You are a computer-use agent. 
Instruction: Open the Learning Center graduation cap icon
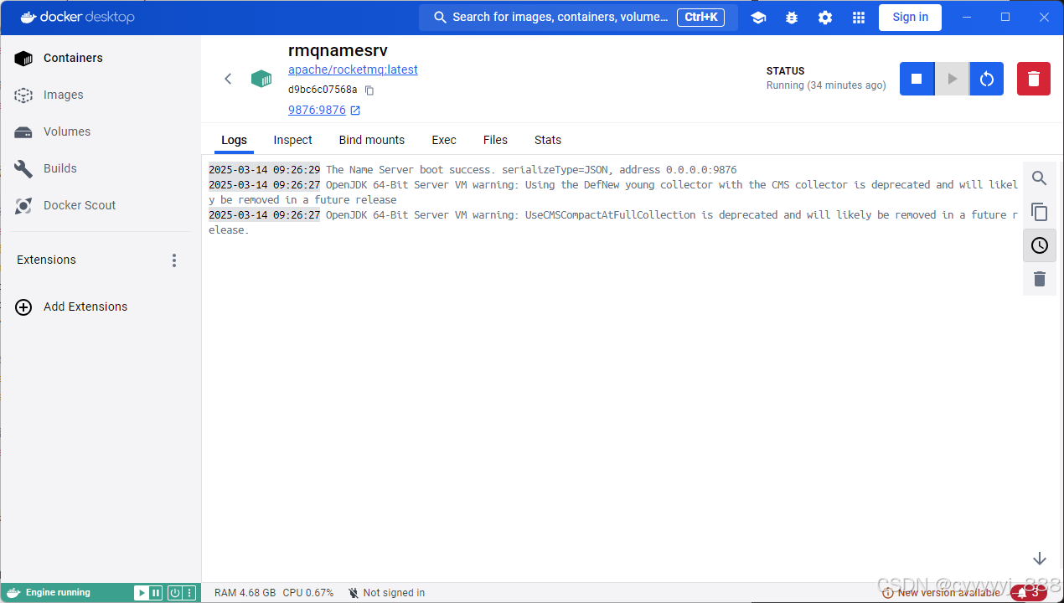757,17
